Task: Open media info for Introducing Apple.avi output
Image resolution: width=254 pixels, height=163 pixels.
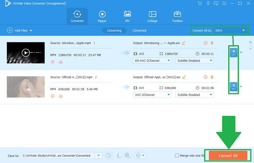Action: point(206,43)
